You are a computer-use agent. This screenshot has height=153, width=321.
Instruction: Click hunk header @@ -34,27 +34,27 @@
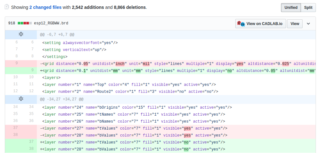point(62,99)
